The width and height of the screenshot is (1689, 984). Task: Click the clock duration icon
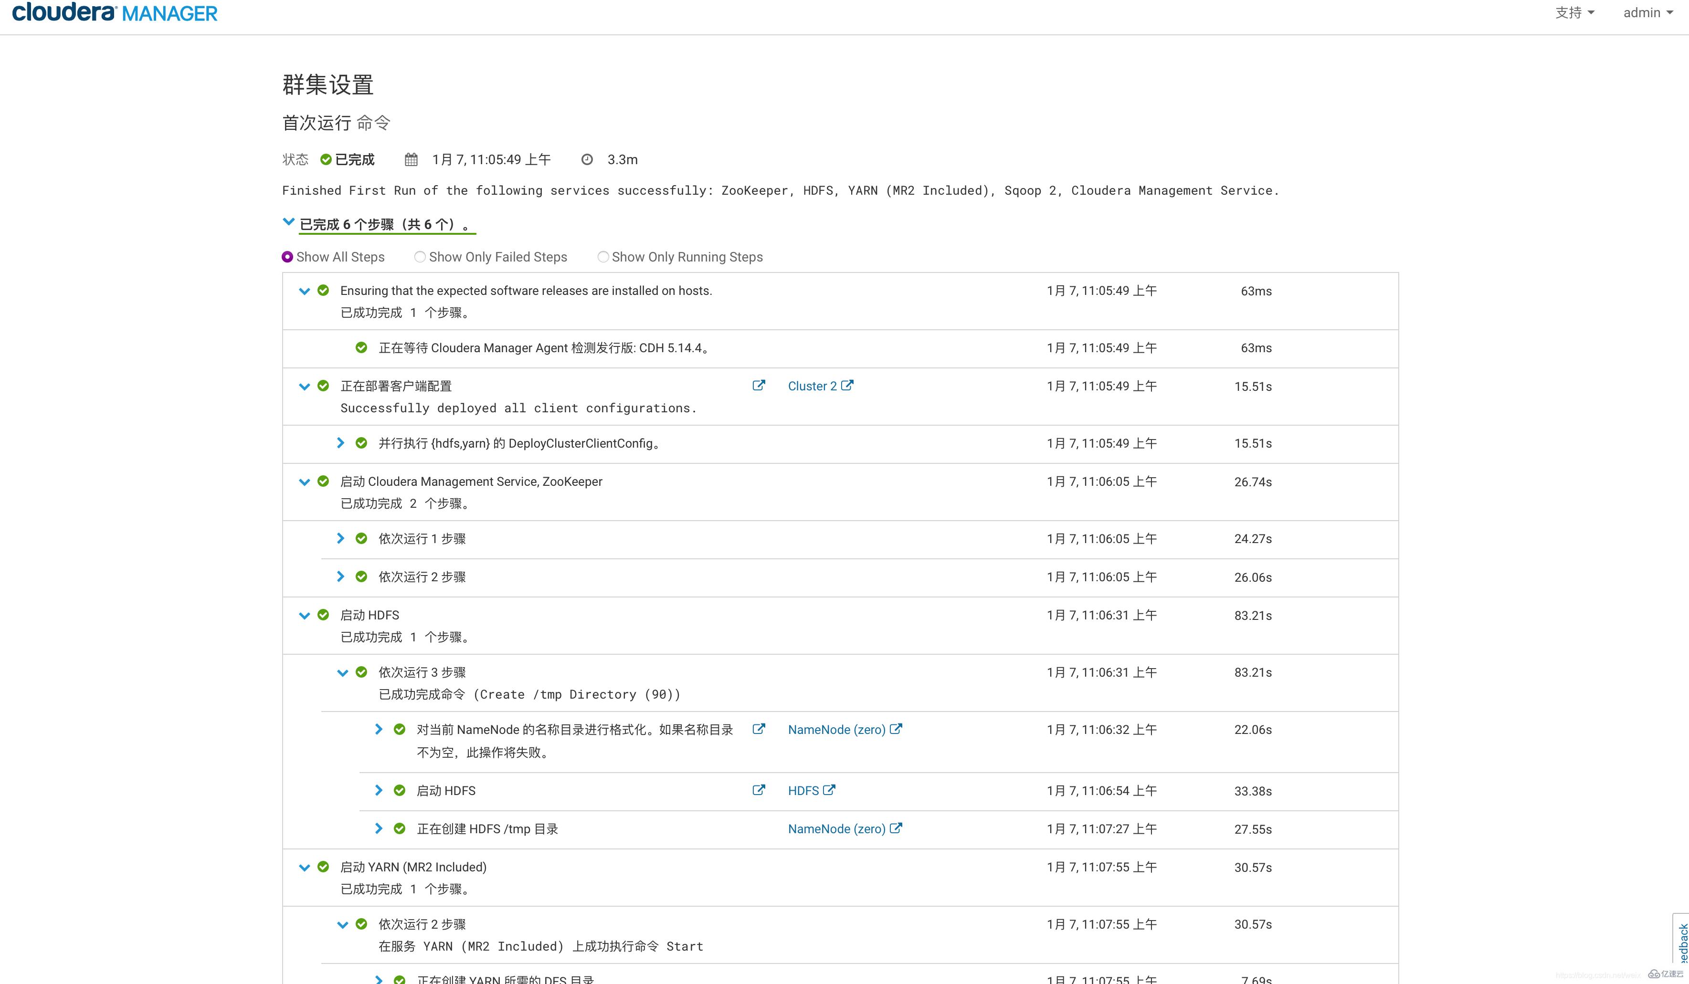(x=587, y=159)
